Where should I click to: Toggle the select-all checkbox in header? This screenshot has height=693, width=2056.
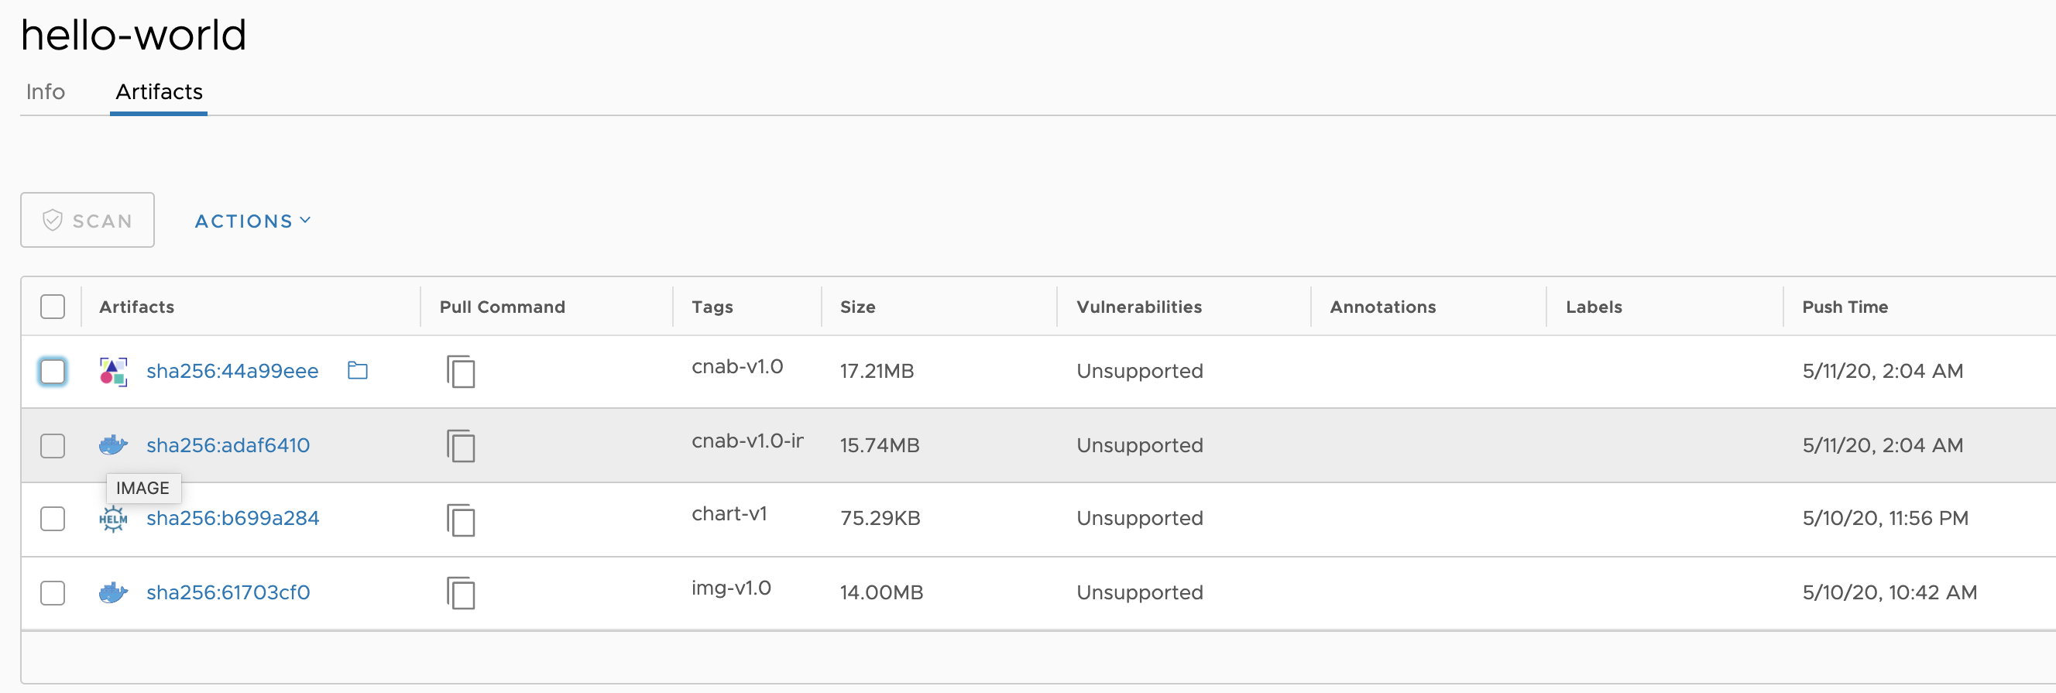tap(53, 307)
